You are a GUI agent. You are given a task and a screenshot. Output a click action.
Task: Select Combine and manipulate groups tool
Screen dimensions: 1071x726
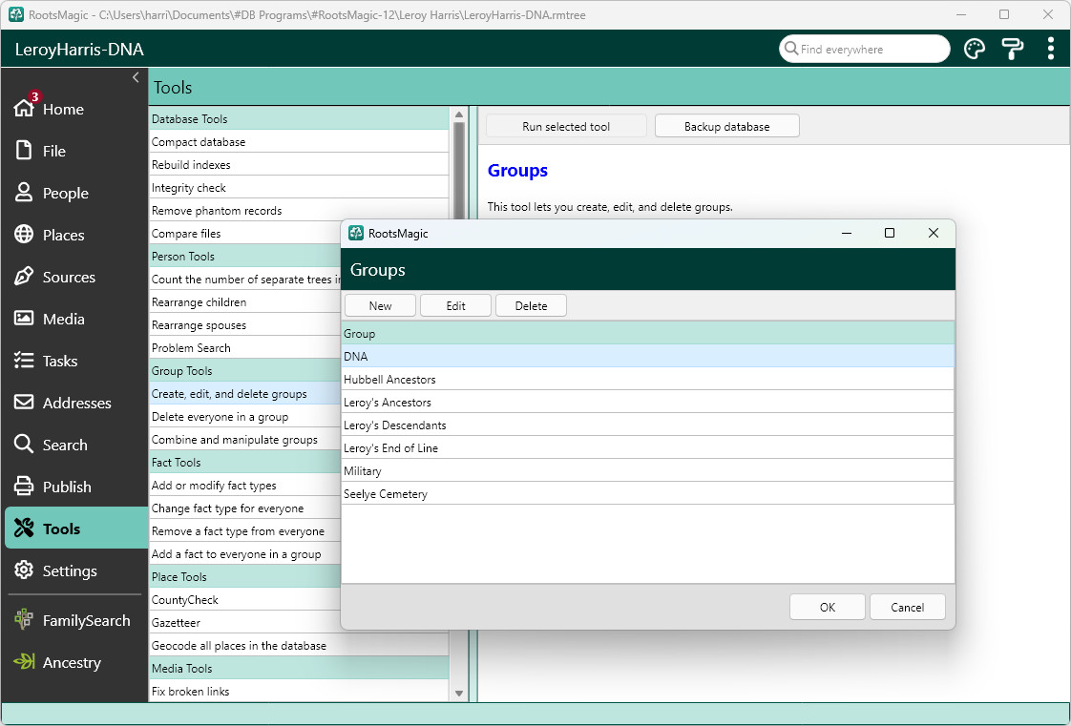click(x=245, y=440)
